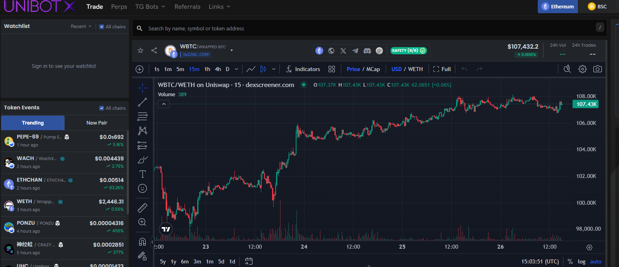Open the Referrals page
This screenshot has width=619, height=267.
pos(188,7)
